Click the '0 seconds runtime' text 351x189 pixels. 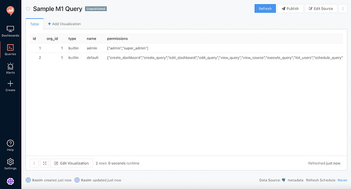pyautogui.click(x=124, y=163)
